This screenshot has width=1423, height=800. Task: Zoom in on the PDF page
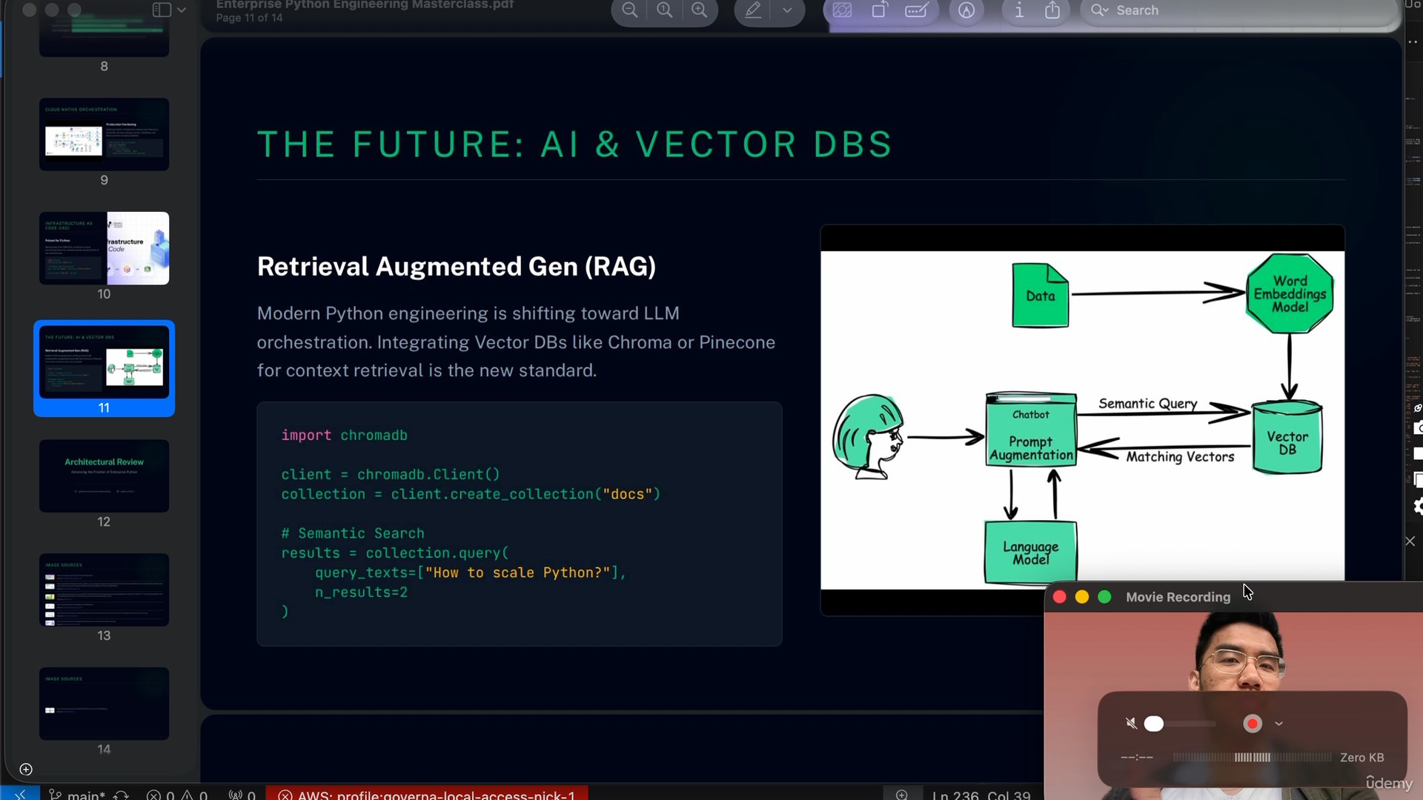click(699, 10)
